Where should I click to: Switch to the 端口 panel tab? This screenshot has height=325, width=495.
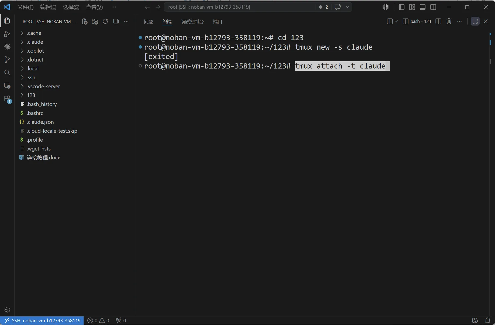(217, 22)
